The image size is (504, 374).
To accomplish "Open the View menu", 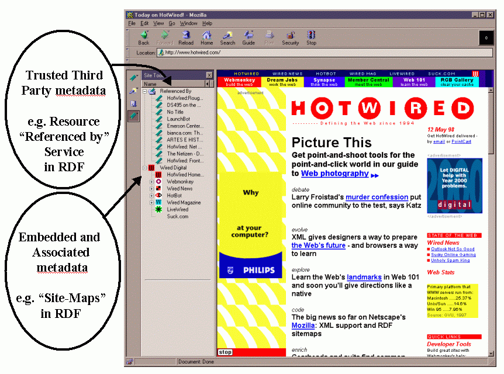I will click(x=159, y=23).
